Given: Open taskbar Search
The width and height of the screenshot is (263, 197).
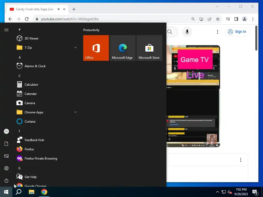Looking at the screenshot, I should click(x=18, y=192).
